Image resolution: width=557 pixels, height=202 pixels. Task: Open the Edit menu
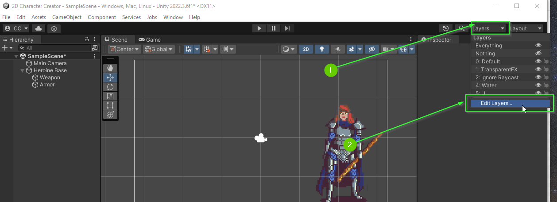click(21, 17)
